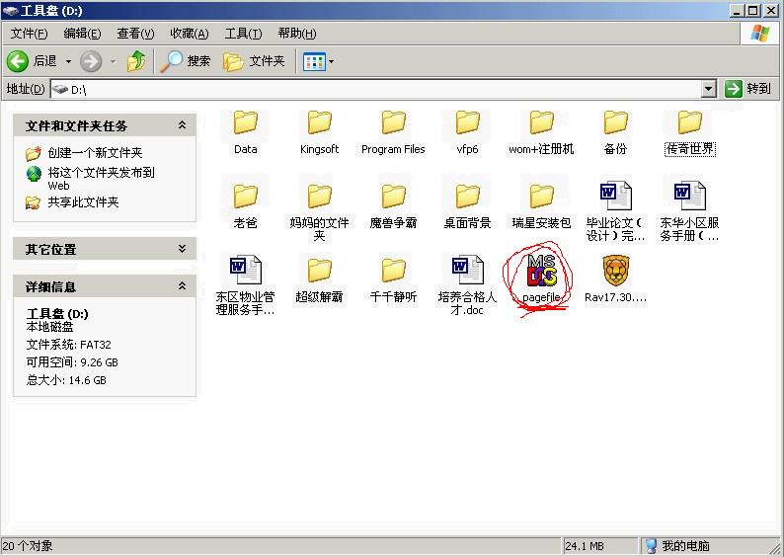Select the wom+注册机 folder

pos(541,132)
